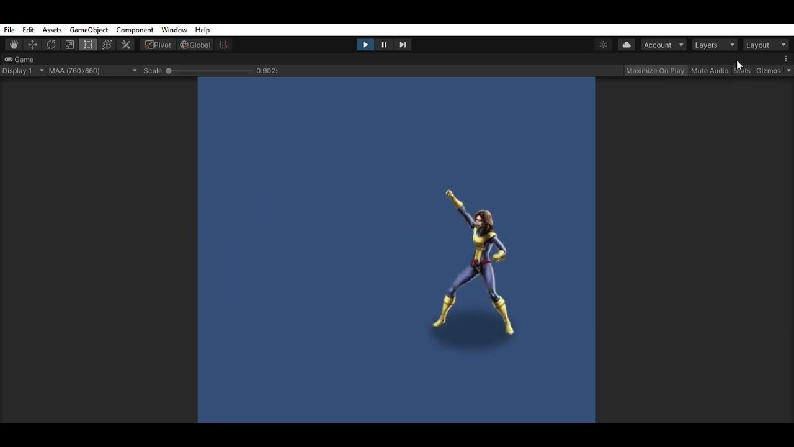Select the Rotate tool
The width and height of the screenshot is (794, 447).
point(51,45)
